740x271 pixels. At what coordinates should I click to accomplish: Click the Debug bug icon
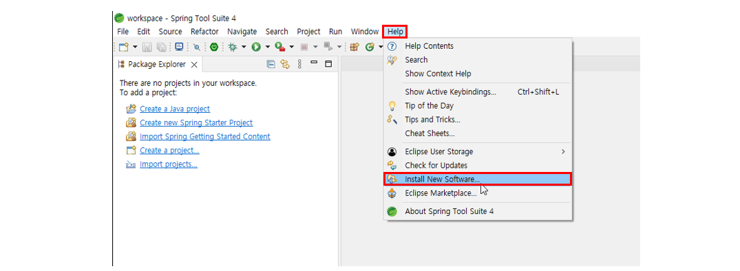coord(232,47)
